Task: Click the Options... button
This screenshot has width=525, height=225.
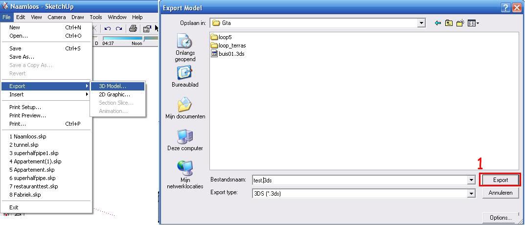Action: click(501, 218)
